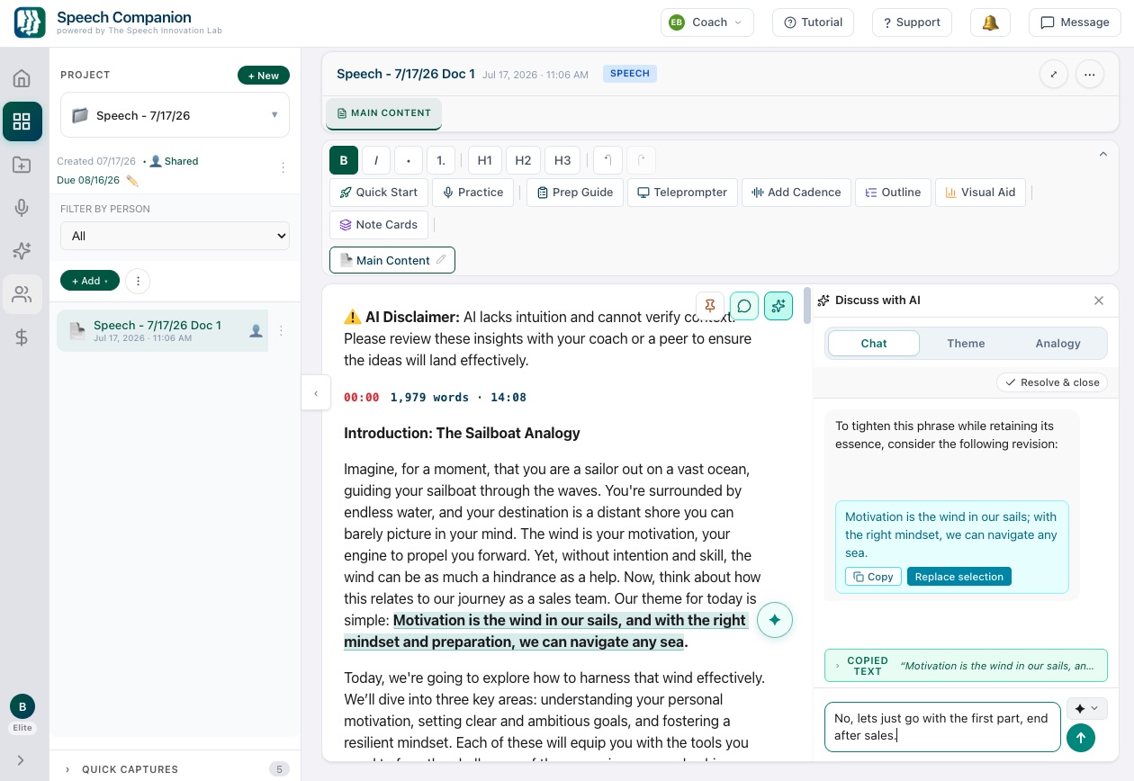
Task: Click the undo arrow button
Action: (x=607, y=160)
